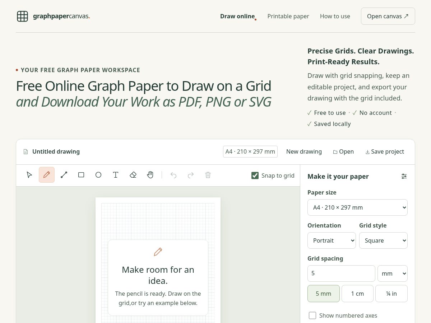
Task: Click the Undo arrow icon
Action: point(173,175)
